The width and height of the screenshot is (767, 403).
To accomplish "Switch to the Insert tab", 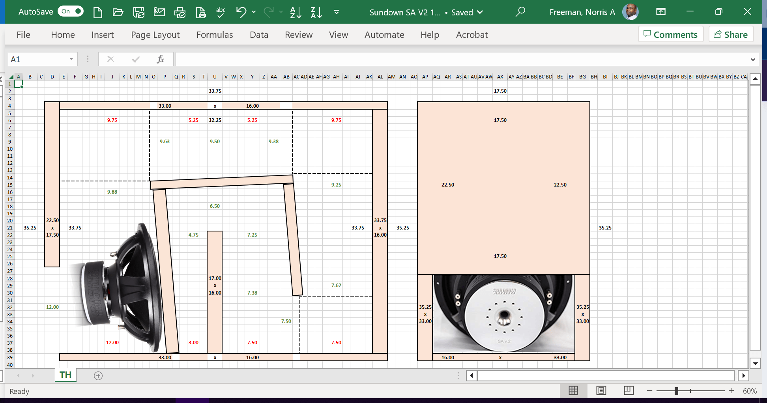I will [x=103, y=35].
